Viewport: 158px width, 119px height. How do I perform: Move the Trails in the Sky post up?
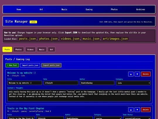[131, 110]
